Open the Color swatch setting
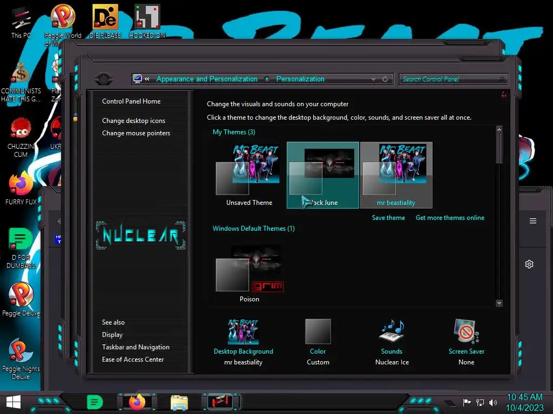The image size is (553, 414). coord(318,332)
